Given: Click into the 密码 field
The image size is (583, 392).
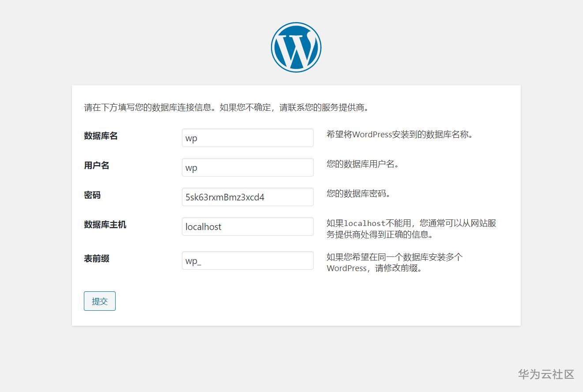Looking at the screenshot, I should tap(248, 197).
